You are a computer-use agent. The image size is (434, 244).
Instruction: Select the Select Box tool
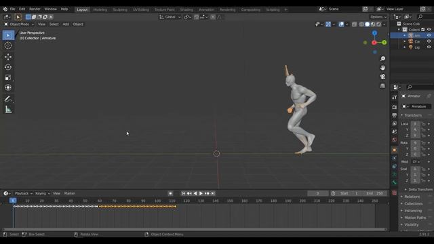coord(8,35)
